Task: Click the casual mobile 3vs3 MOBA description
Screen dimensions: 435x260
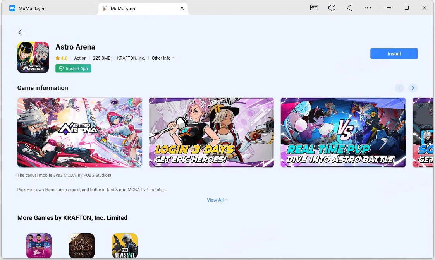Action: pyautogui.click(x=64, y=175)
